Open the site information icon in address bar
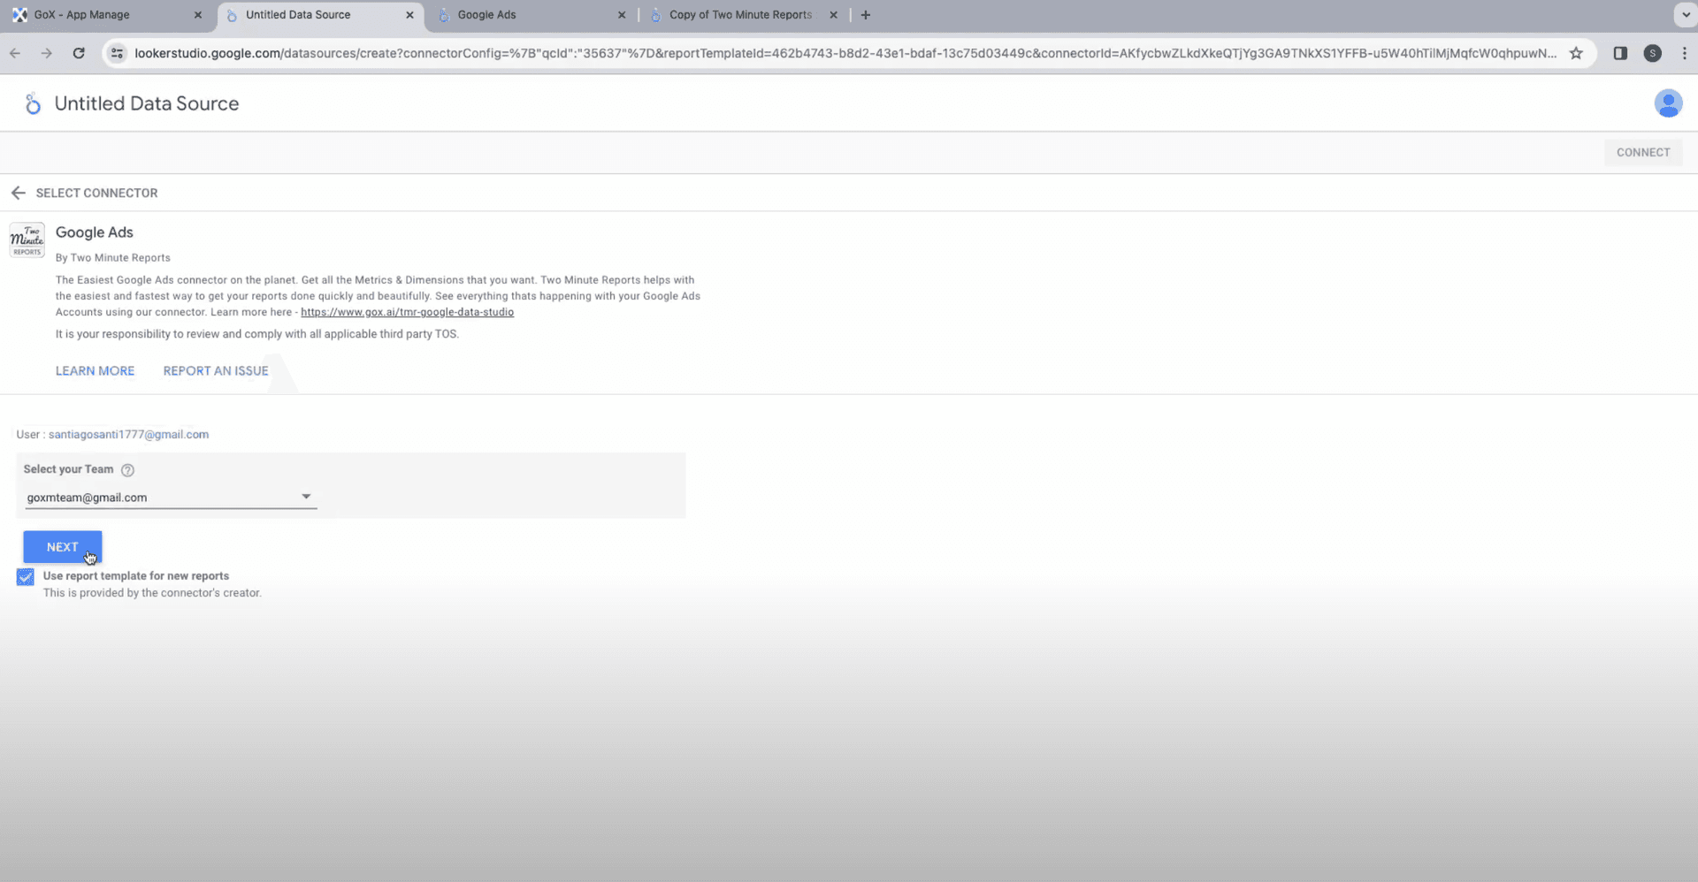This screenshot has height=882, width=1698. (x=117, y=53)
